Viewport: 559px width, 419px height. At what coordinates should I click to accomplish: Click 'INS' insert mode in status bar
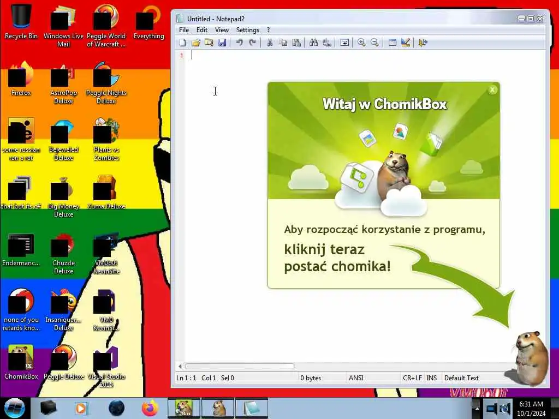(x=431, y=378)
